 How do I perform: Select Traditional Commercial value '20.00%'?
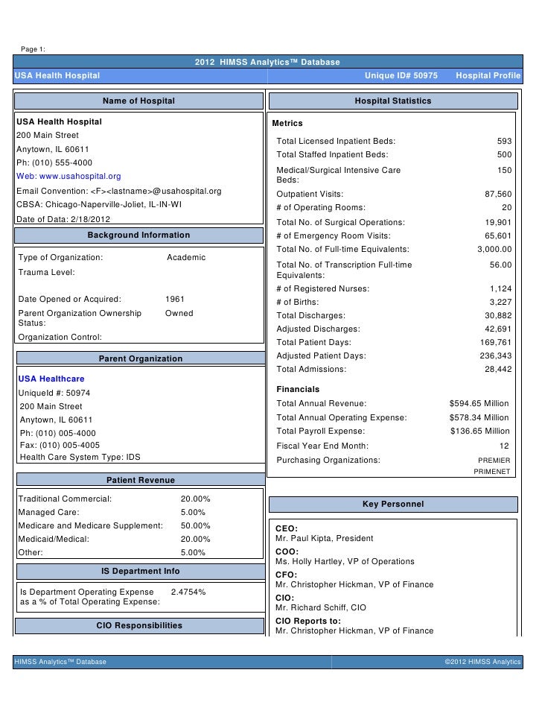195,499
